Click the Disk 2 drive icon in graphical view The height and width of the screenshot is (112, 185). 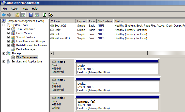pos(54,80)
